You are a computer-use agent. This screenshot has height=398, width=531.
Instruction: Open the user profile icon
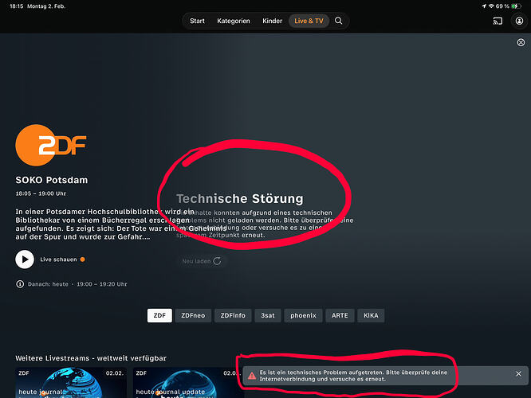click(518, 21)
